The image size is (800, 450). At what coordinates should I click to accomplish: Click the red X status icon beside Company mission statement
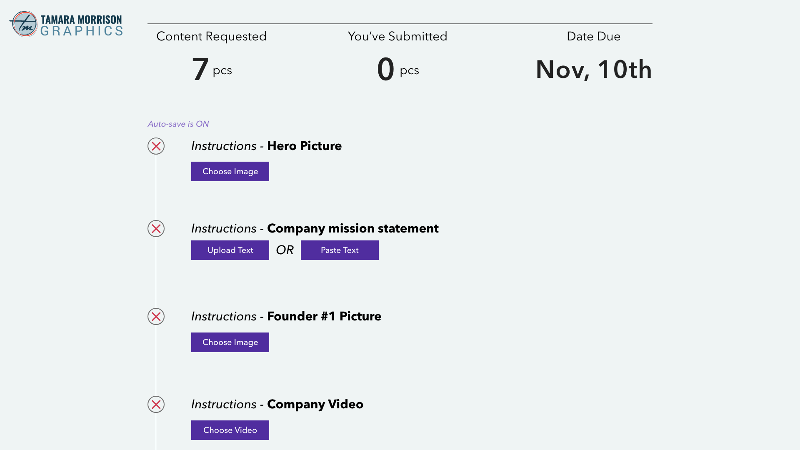156,229
